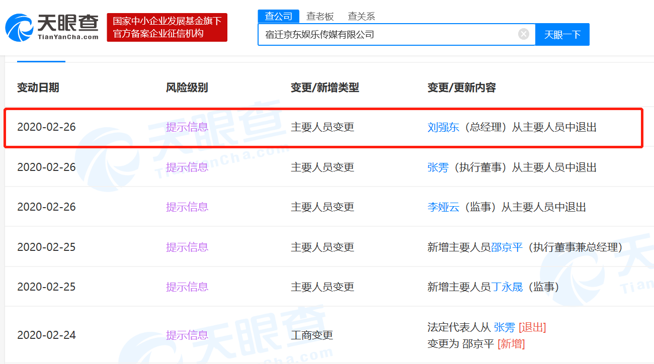Open 张雱 link in executive director row
The width and height of the screenshot is (654, 364).
click(438, 167)
